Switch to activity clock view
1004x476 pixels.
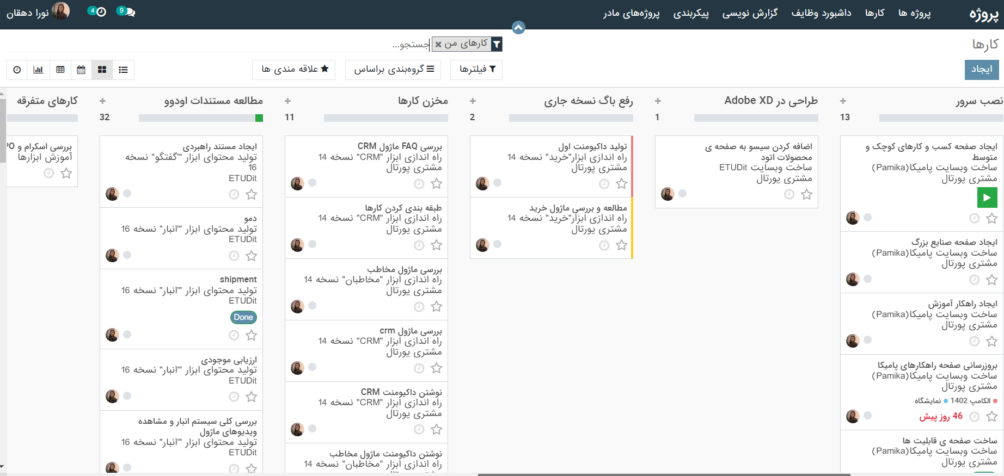[x=17, y=70]
